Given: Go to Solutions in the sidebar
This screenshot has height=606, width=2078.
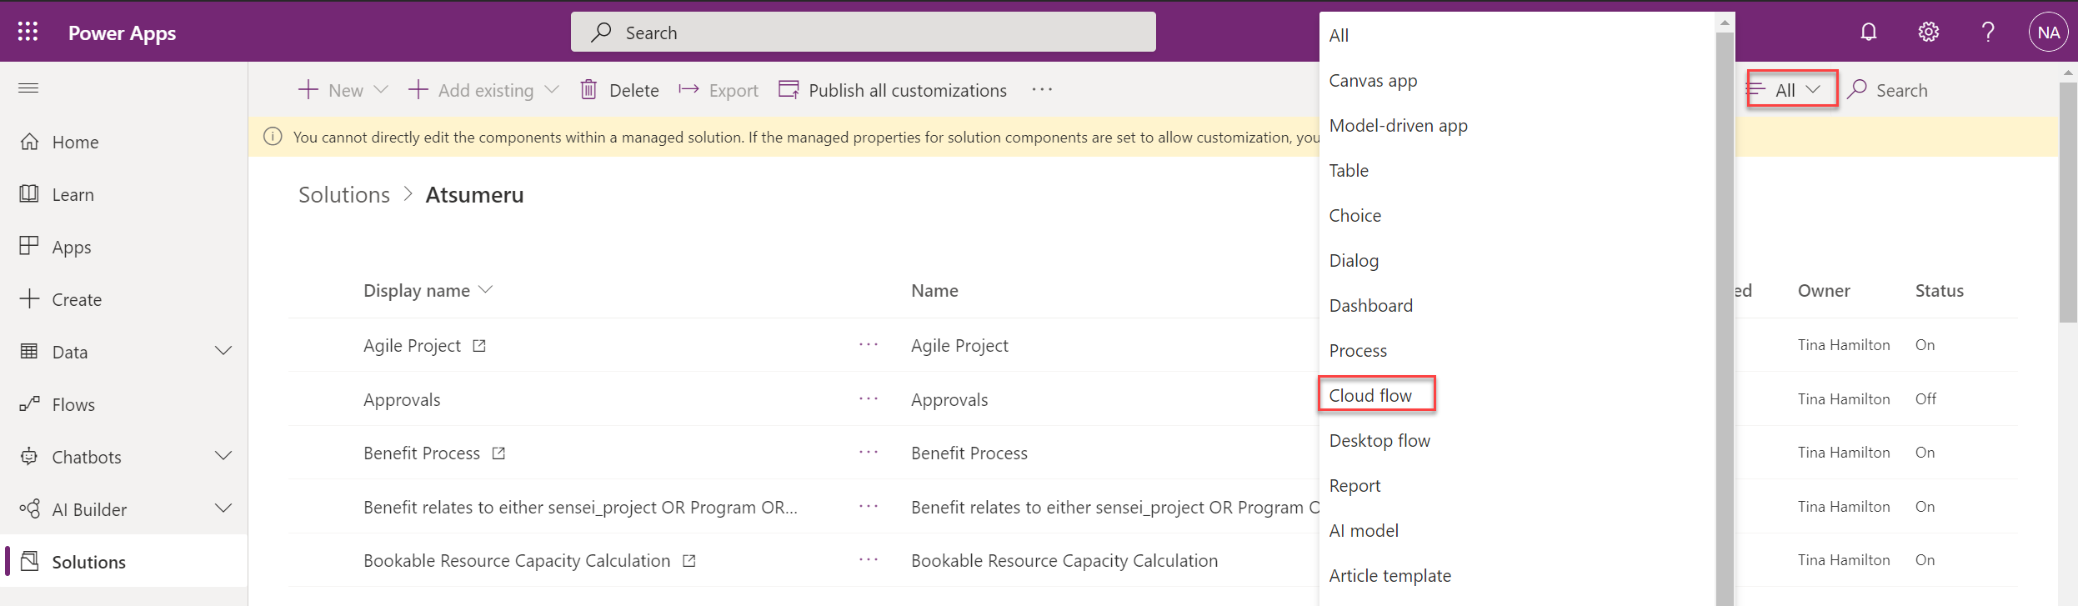Looking at the screenshot, I should coord(124,562).
